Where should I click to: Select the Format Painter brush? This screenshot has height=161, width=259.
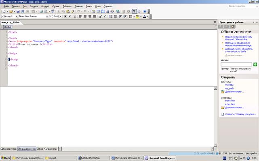(73, 11)
